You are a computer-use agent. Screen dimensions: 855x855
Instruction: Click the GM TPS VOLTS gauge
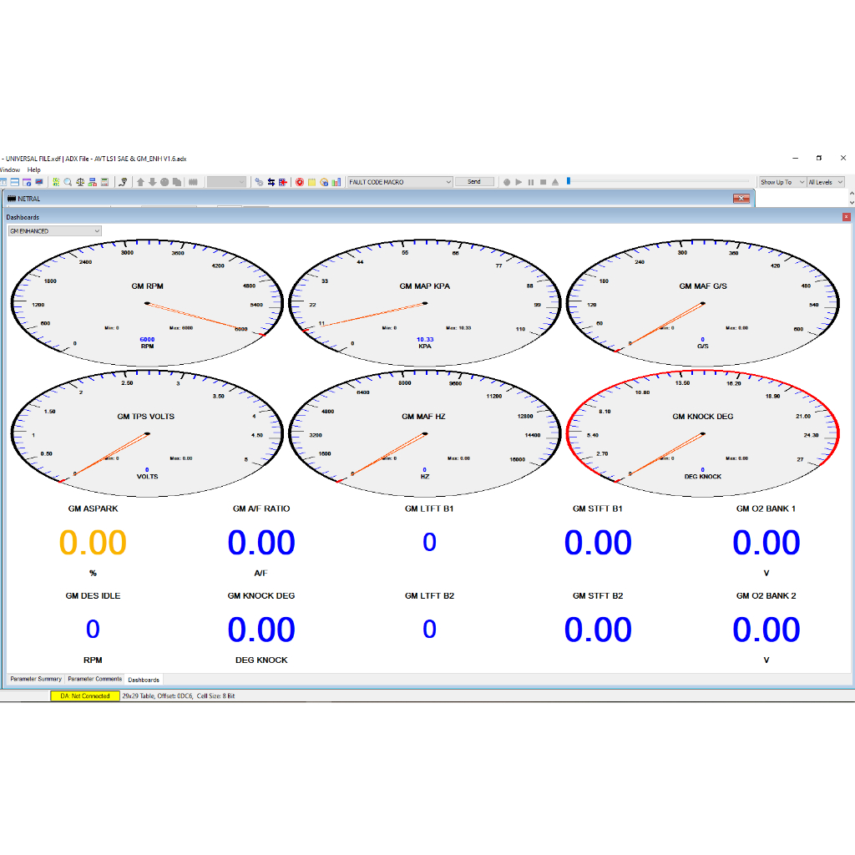point(147,433)
